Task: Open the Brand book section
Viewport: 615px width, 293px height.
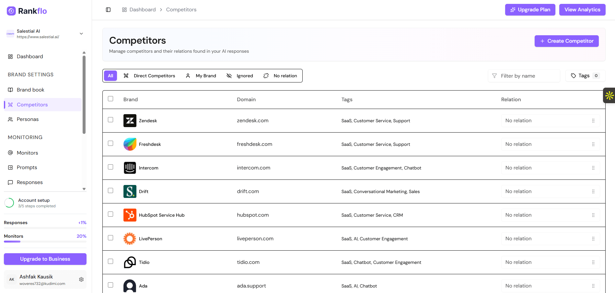Action: (x=30, y=90)
